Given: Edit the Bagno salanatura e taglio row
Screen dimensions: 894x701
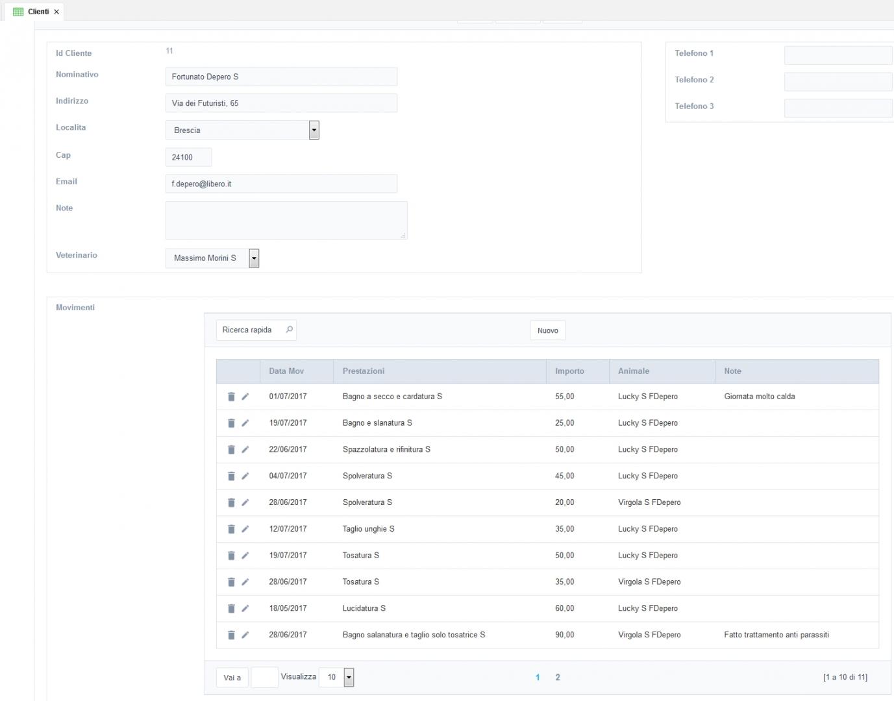Looking at the screenshot, I should point(245,635).
